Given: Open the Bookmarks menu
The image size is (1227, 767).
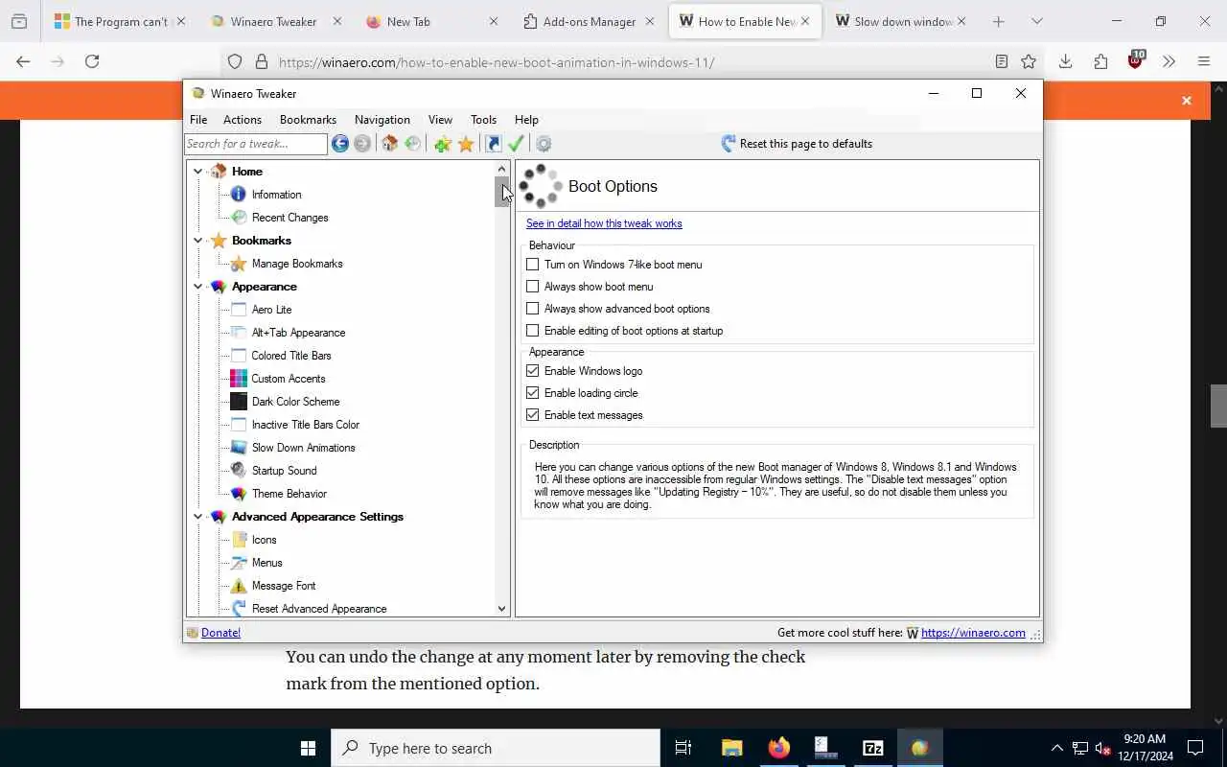Looking at the screenshot, I should (x=308, y=120).
